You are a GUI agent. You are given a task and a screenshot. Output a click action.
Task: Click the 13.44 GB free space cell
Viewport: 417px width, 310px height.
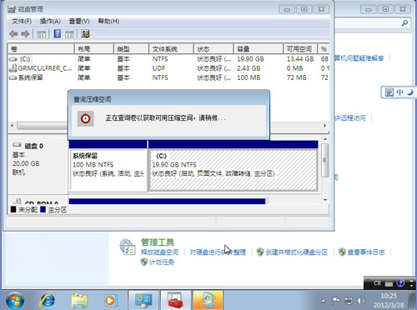pos(300,59)
